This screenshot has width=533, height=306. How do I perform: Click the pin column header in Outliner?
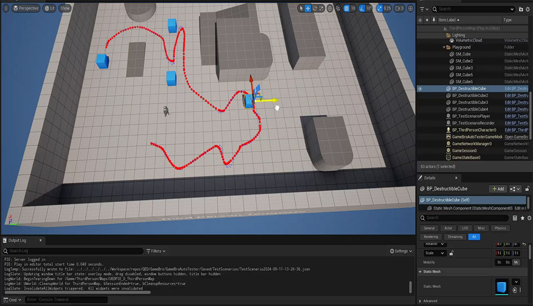click(x=434, y=20)
